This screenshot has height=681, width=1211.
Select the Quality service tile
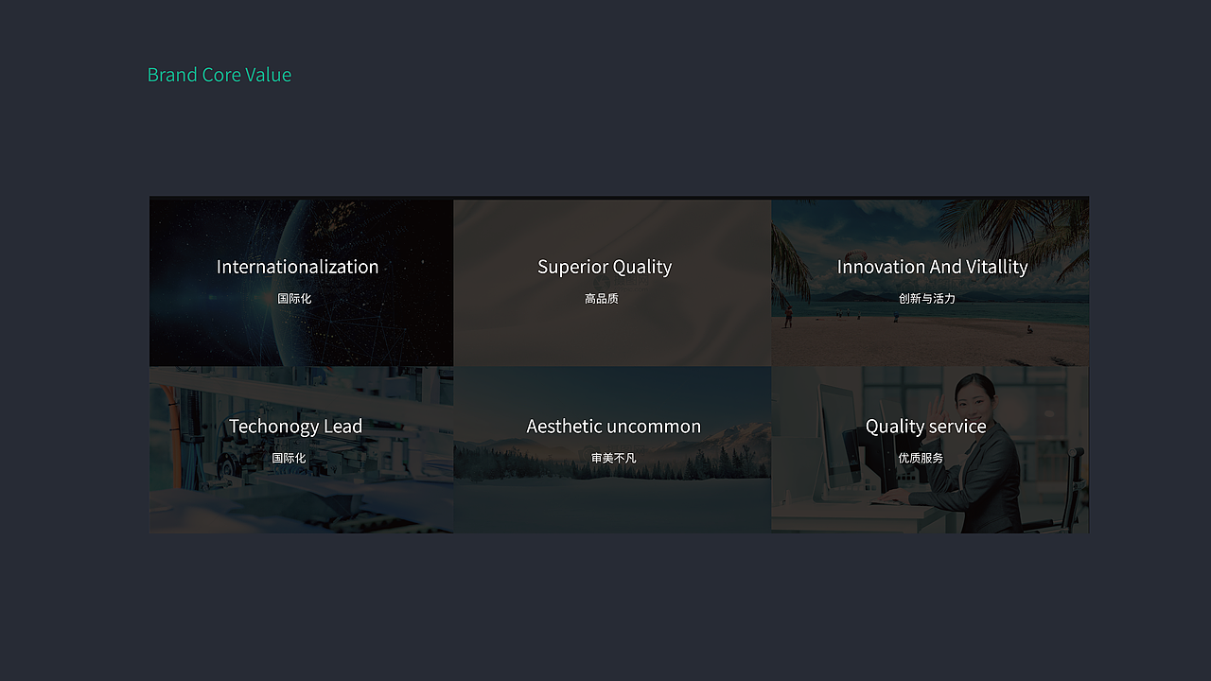(930, 449)
